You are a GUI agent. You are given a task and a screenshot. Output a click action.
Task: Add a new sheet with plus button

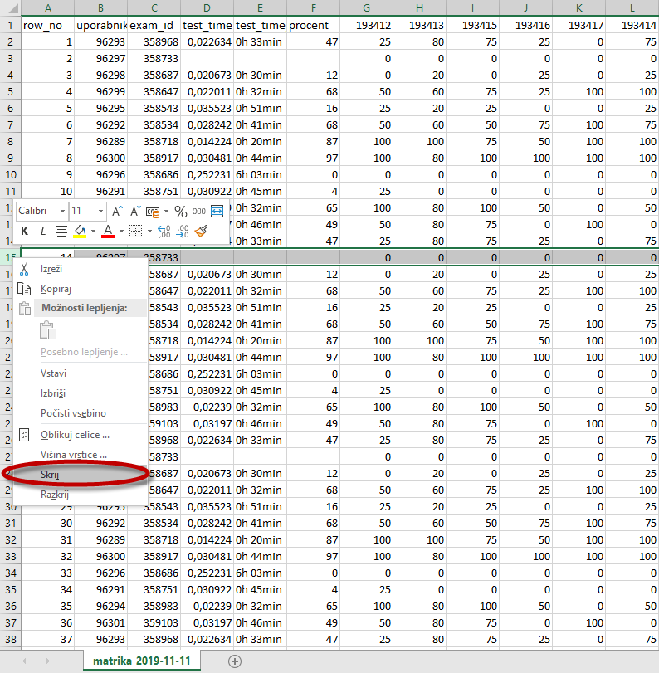click(235, 661)
